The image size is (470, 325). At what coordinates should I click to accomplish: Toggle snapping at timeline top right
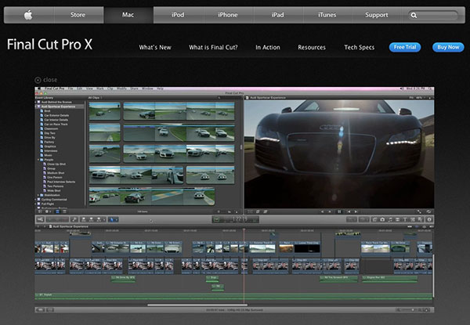click(431, 226)
